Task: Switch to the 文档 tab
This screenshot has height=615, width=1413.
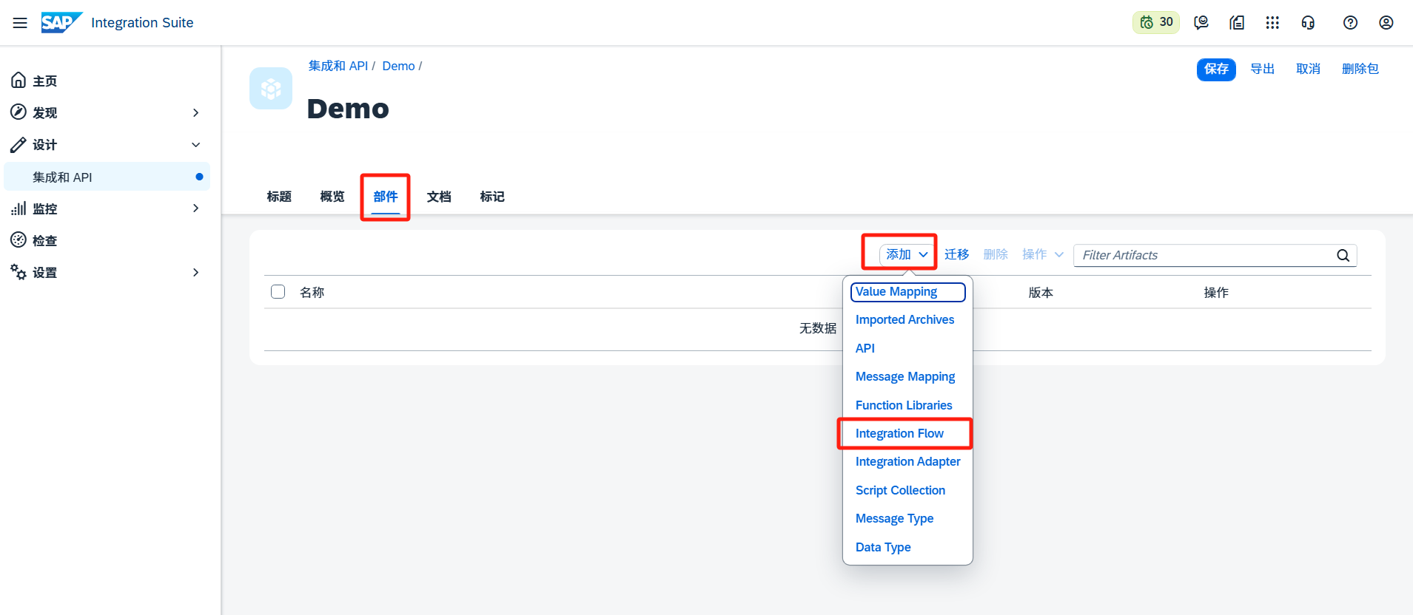Action: pyautogui.click(x=439, y=197)
